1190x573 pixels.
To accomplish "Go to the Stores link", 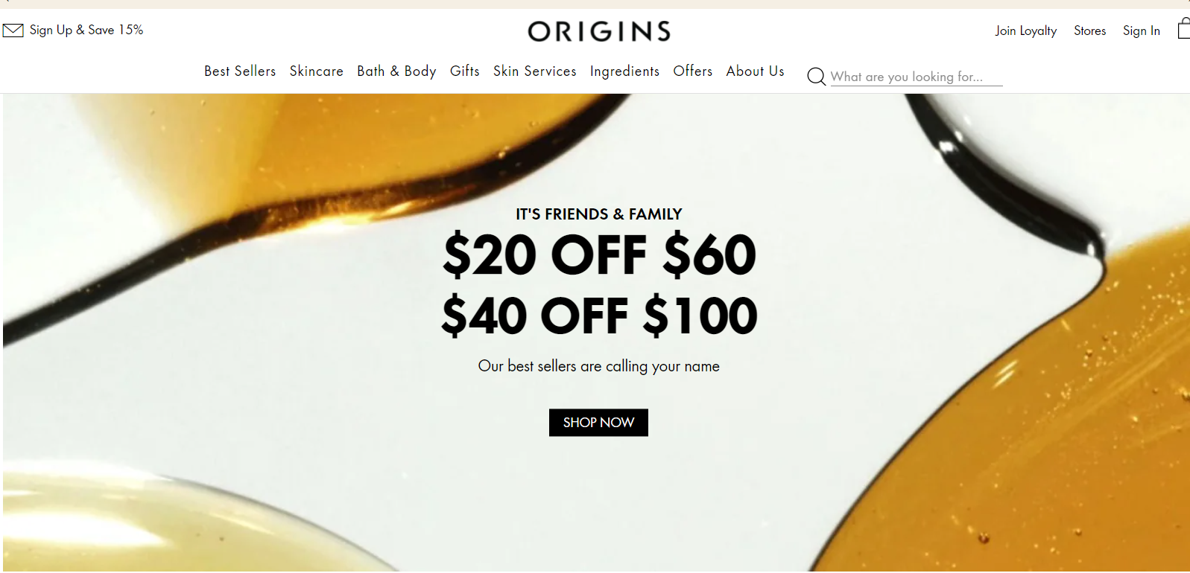I will [1089, 31].
